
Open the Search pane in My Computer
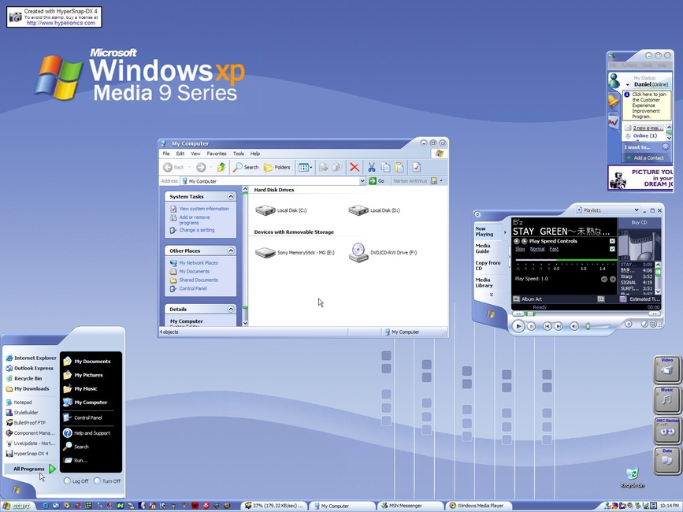246,167
